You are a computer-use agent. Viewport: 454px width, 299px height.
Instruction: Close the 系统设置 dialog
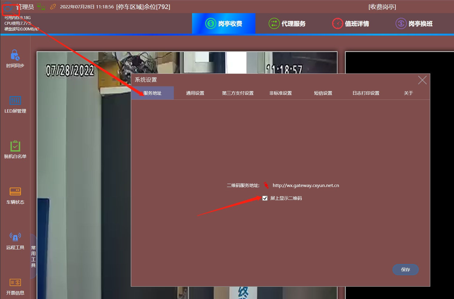(x=422, y=80)
